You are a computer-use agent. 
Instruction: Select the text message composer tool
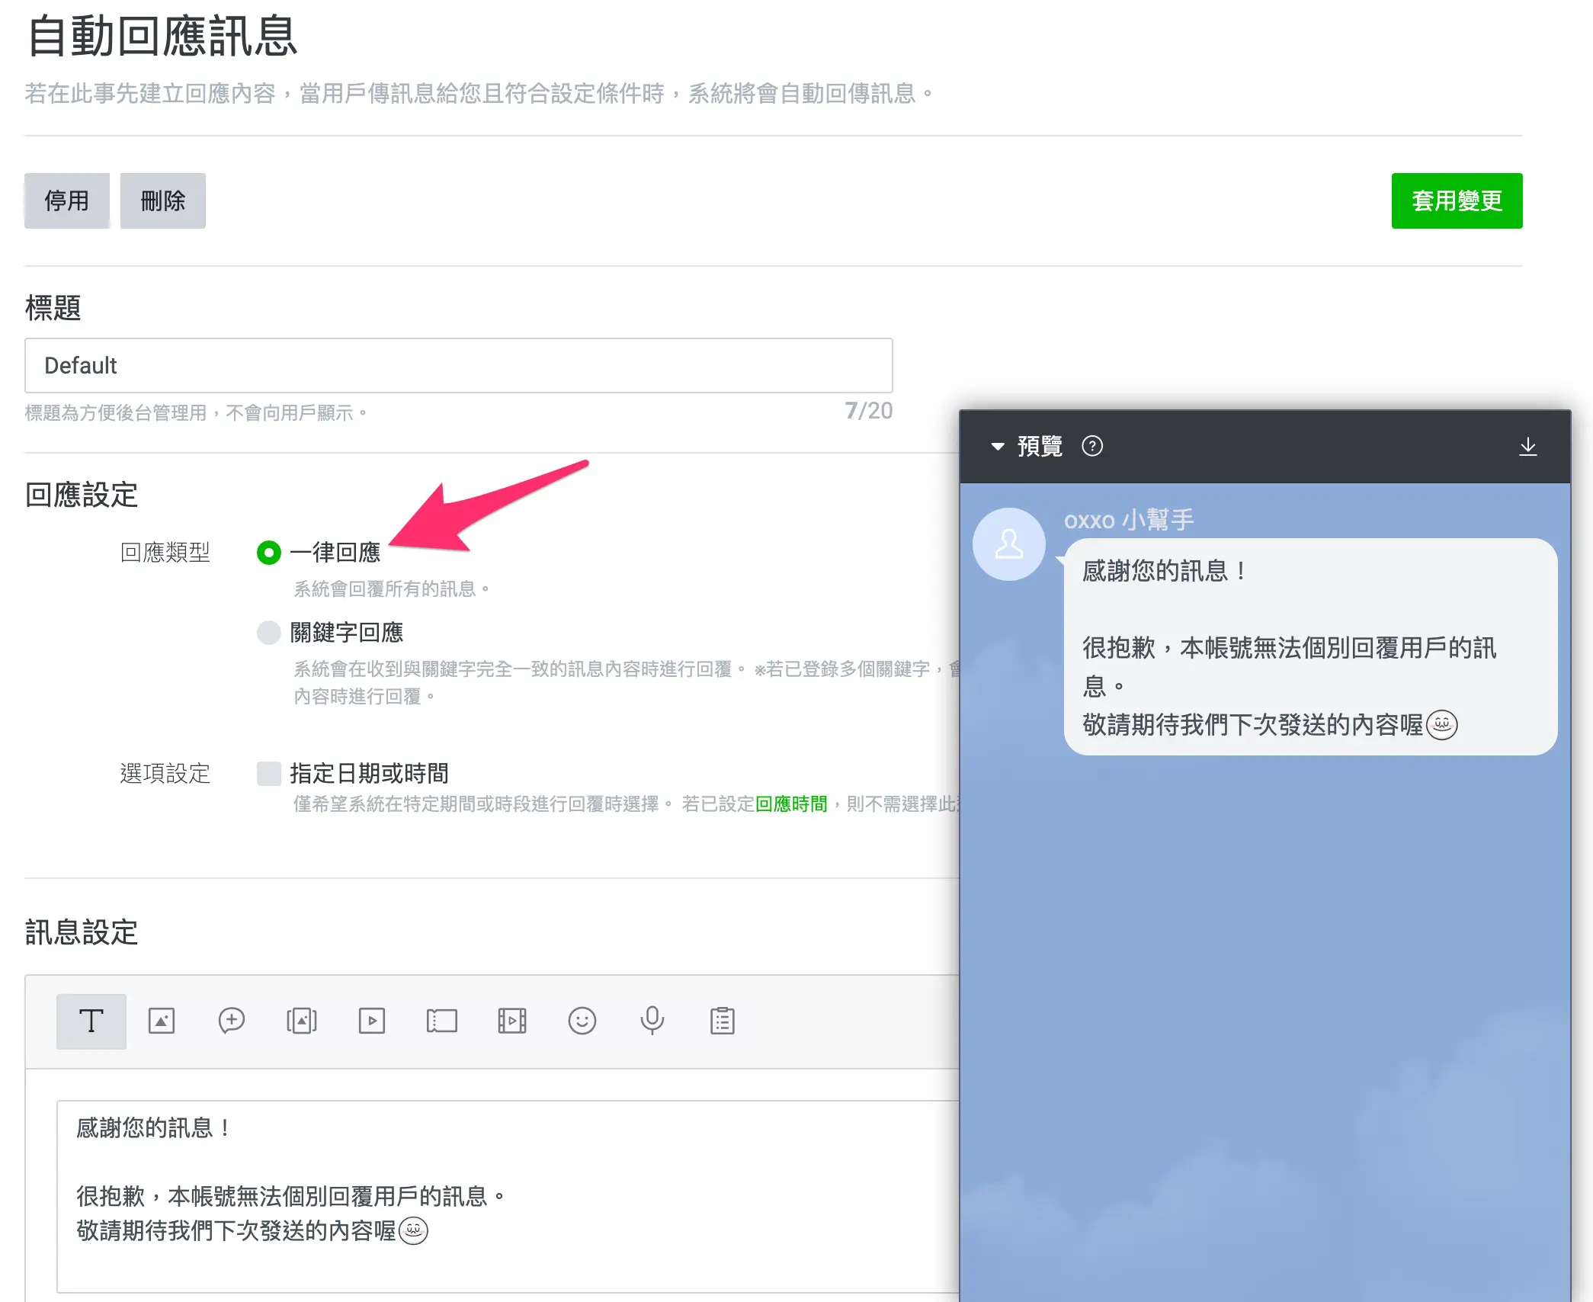coord(91,1021)
